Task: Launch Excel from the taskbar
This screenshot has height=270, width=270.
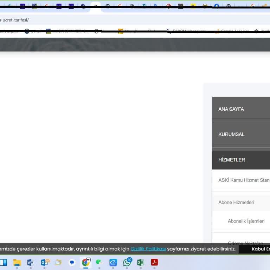Action: [141, 262]
